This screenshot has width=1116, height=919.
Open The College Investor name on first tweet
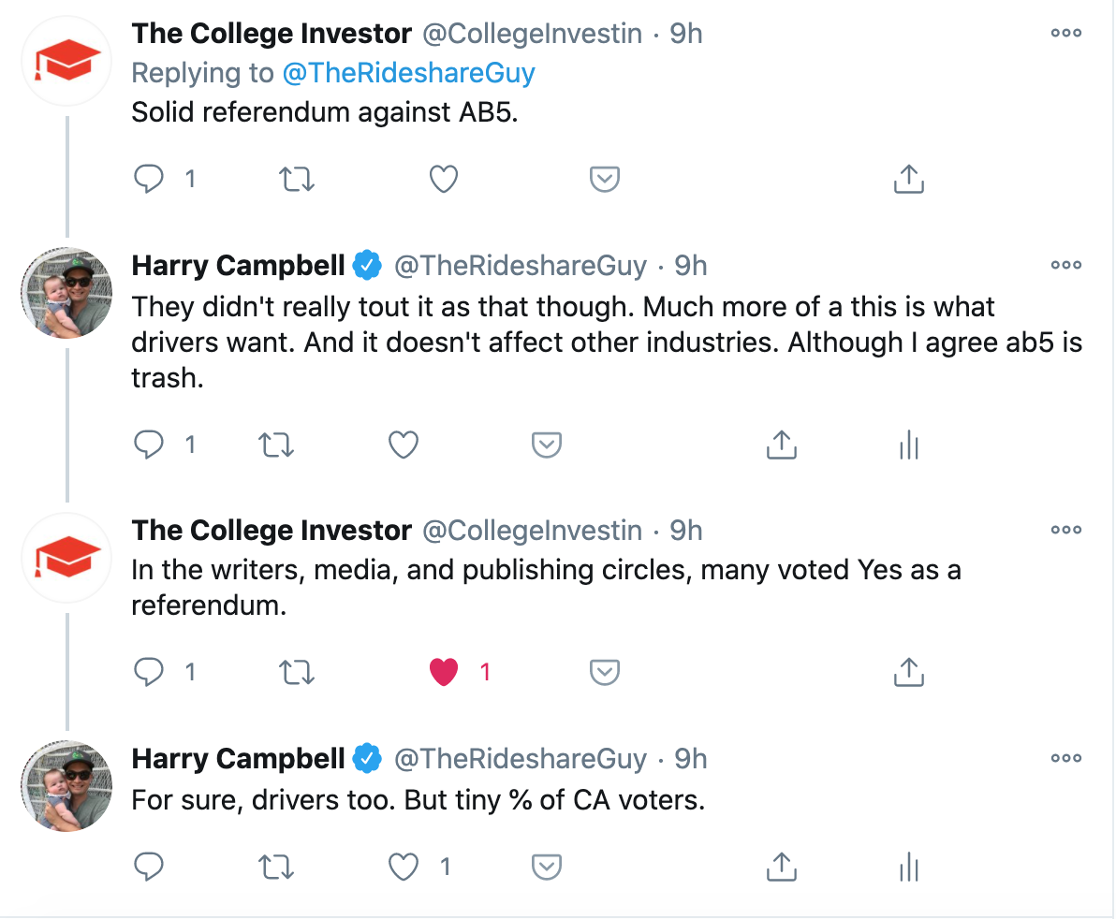(x=272, y=34)
